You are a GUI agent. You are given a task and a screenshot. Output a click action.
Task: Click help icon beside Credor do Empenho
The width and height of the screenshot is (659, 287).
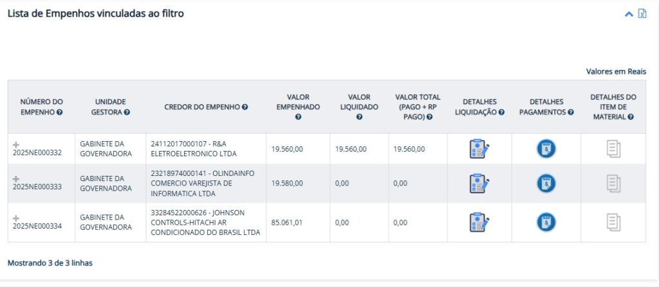coord(245,107)
